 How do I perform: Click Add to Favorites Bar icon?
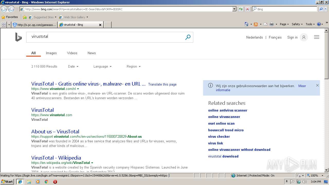(x=25, y=17)
